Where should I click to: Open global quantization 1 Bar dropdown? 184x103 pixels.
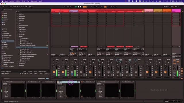[x=31, y=7]
